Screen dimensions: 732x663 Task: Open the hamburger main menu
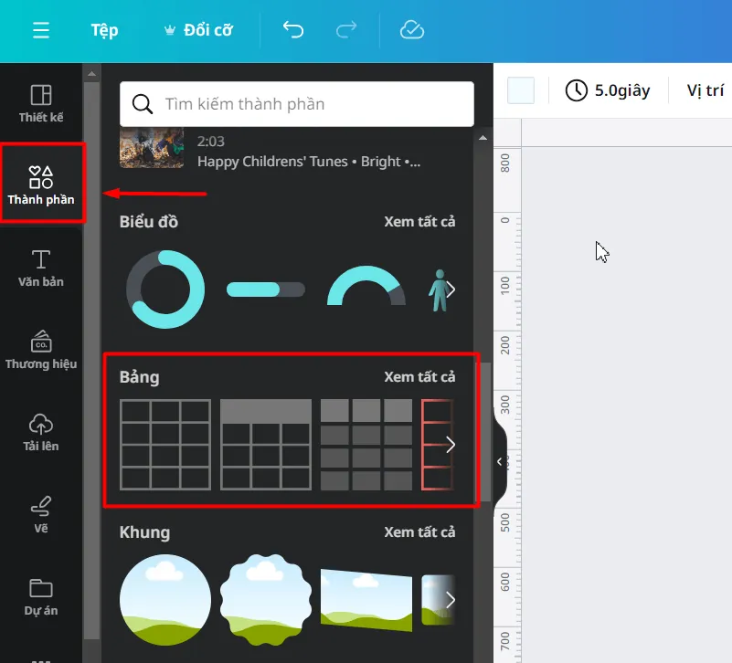coord(41,30)
